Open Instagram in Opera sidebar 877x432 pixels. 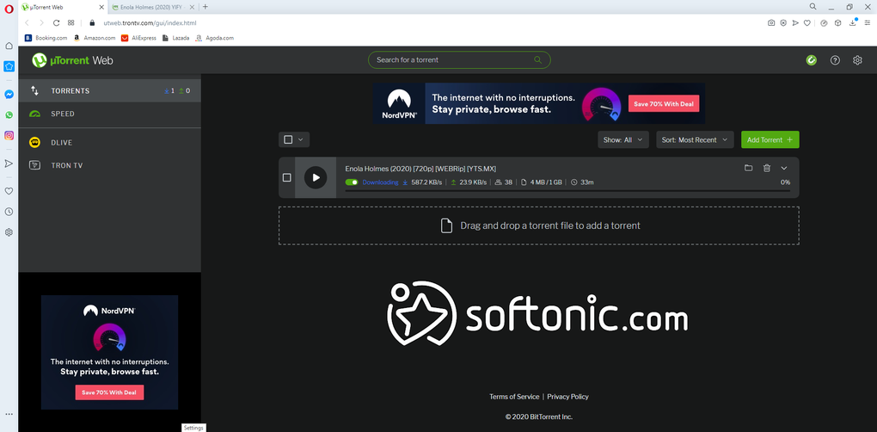click(9, 135)
